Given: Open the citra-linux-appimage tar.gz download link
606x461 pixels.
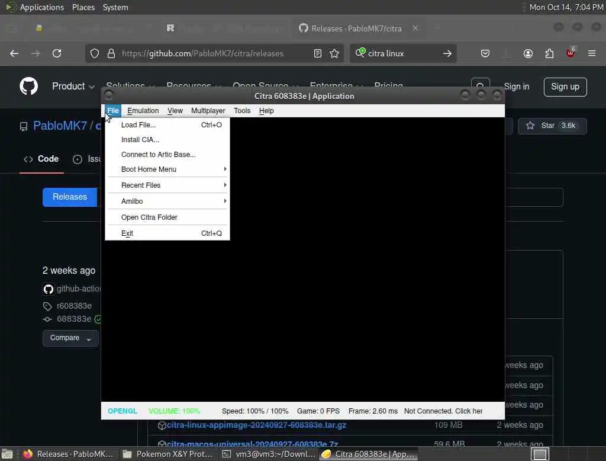Looking at the screenshot, I should 256,425.
